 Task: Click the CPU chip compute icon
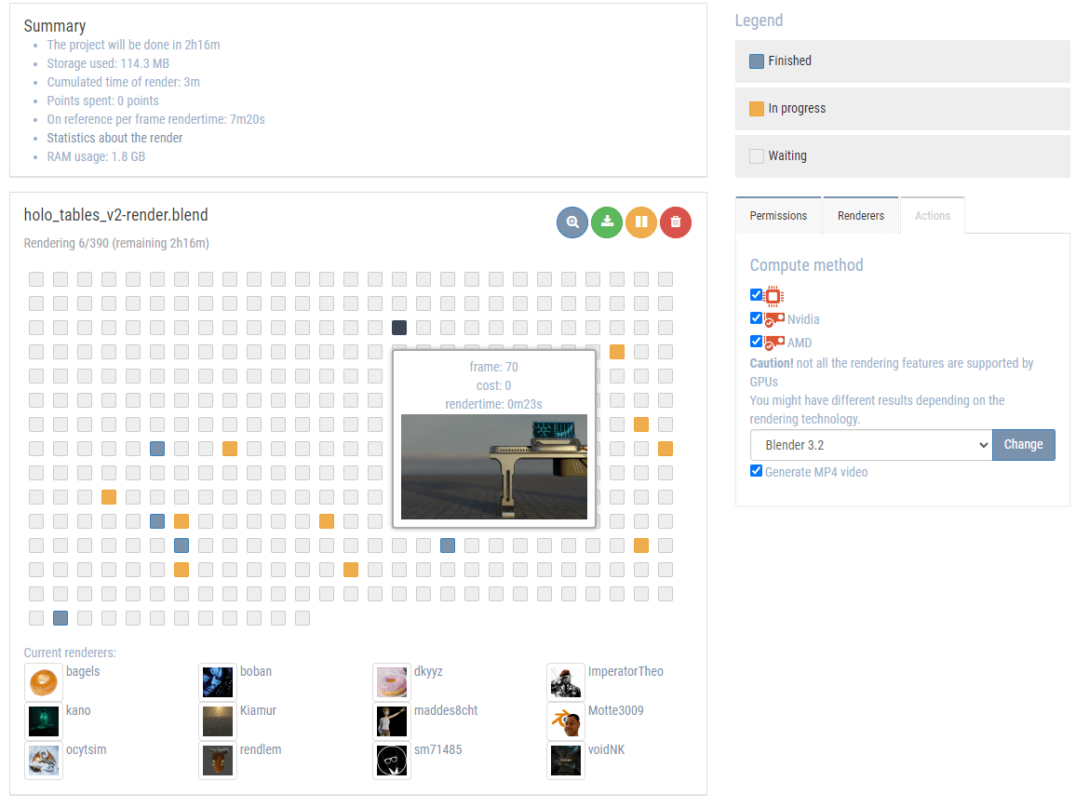click(x=773, y=296)
